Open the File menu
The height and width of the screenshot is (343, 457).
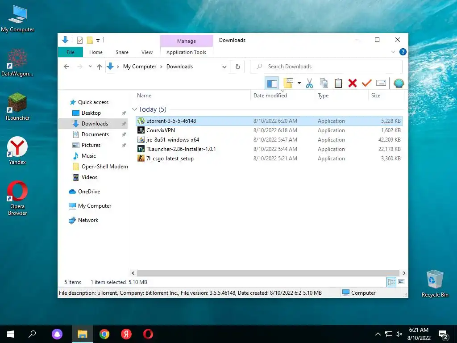click(71, 52)
